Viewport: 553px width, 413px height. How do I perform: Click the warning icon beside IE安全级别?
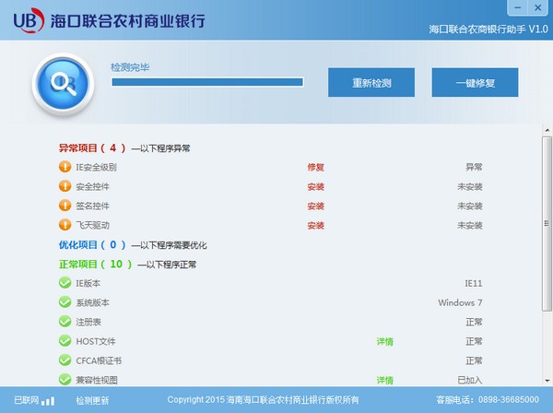65,167
